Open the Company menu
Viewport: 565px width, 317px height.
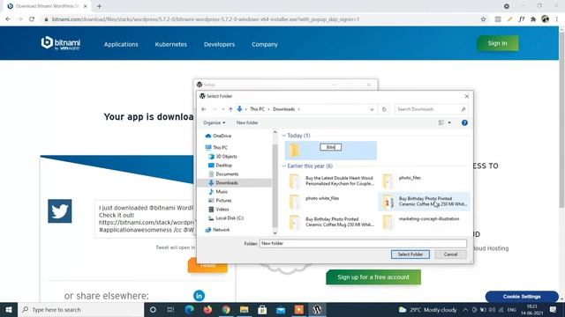(265, 45)
